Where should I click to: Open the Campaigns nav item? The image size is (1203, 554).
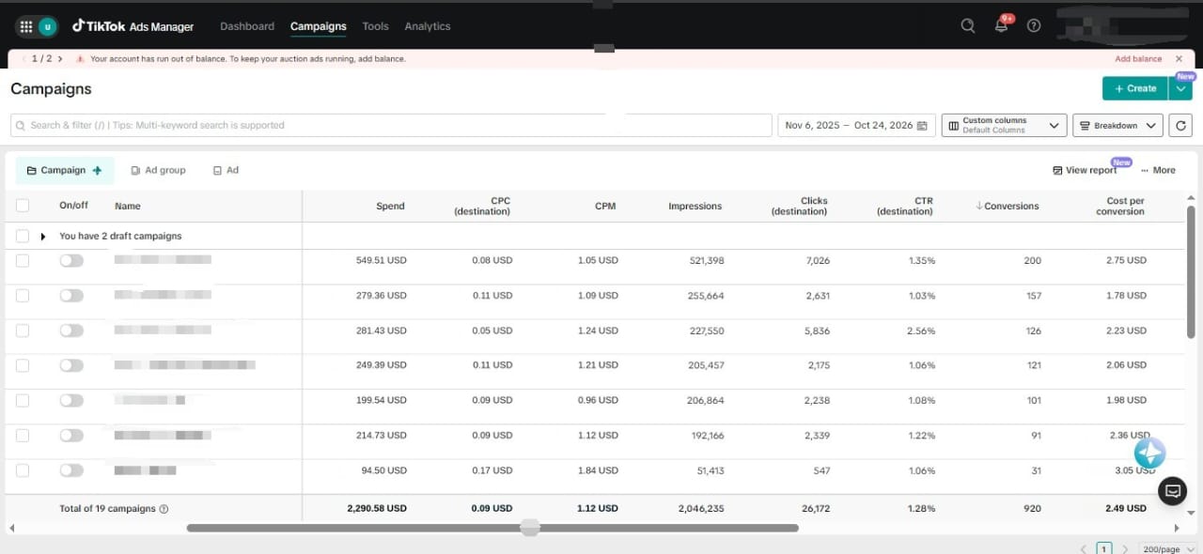click(319, 26)
